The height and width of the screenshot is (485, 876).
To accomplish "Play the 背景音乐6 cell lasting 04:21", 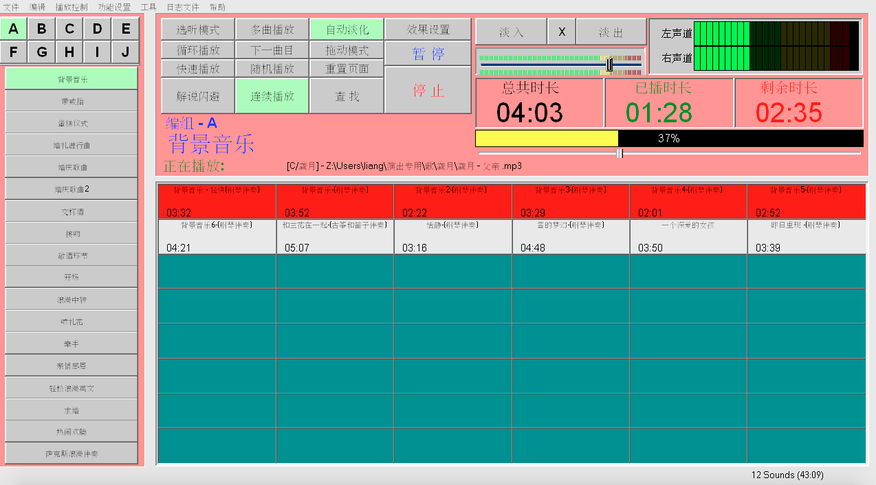I will point(217,236).
